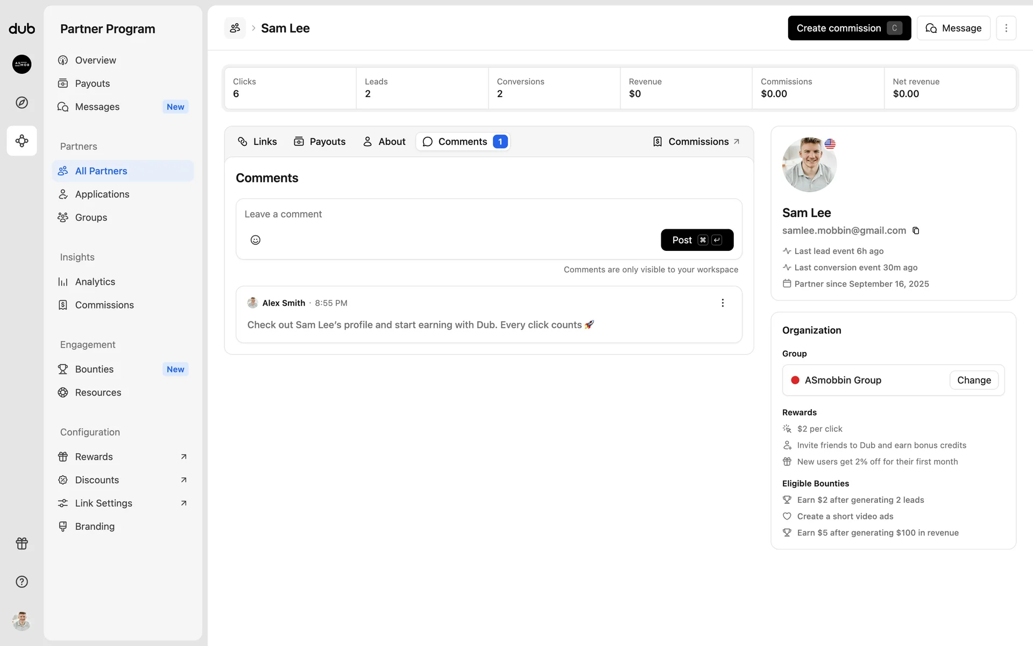Copy Sam Lee's email address
Viewport: 1033px width, 646px height.
(916, 230)
